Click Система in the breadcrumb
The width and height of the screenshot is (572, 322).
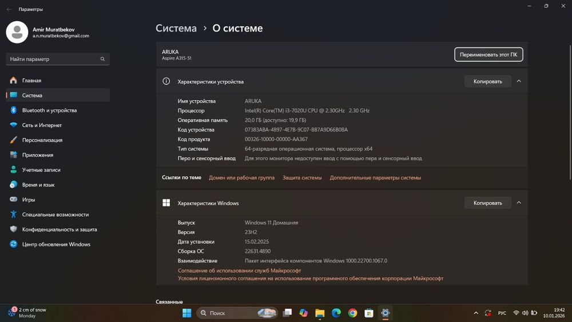[x=176, y=28]
